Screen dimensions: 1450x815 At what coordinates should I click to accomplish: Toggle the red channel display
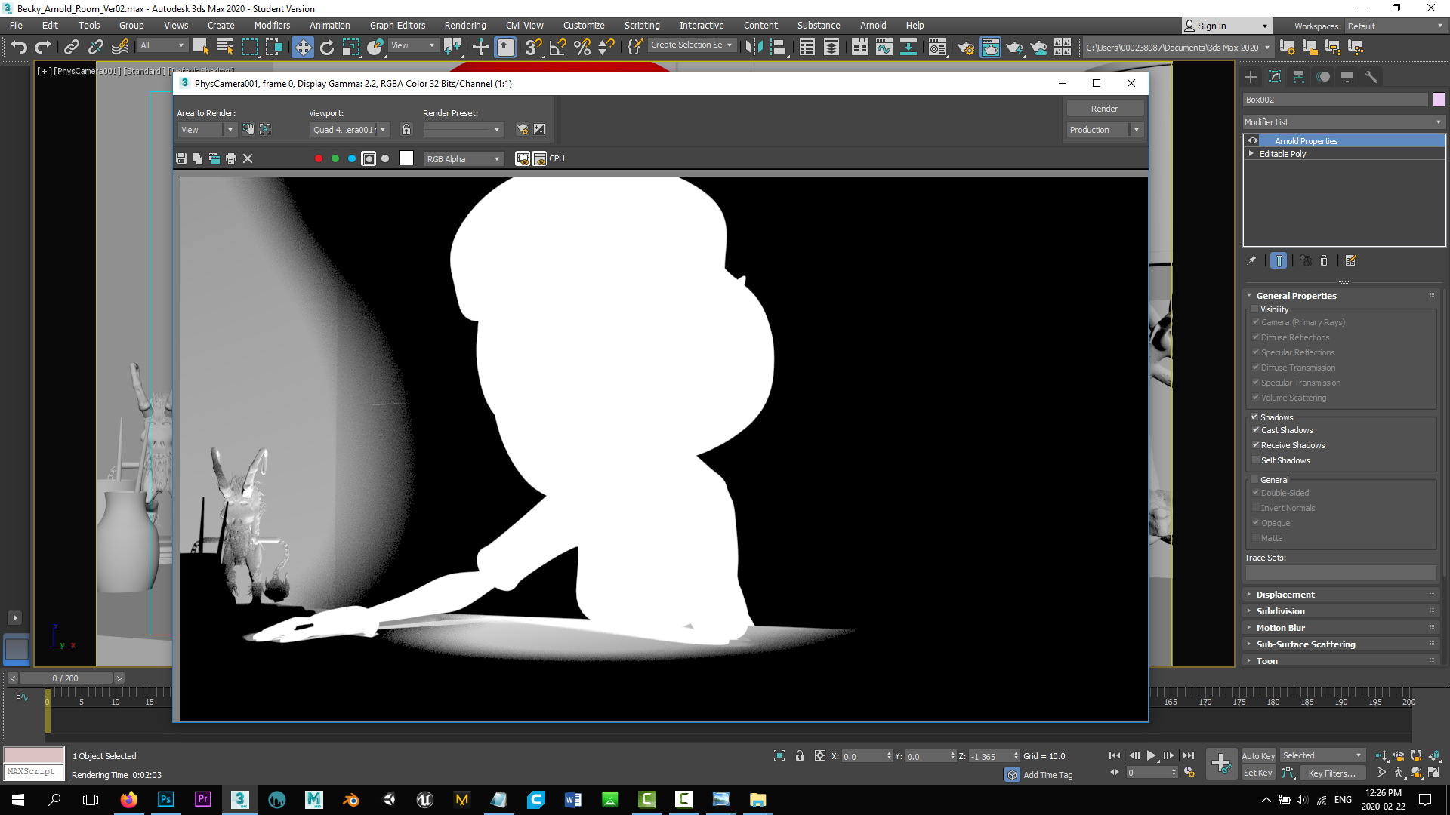coord(319,158)
